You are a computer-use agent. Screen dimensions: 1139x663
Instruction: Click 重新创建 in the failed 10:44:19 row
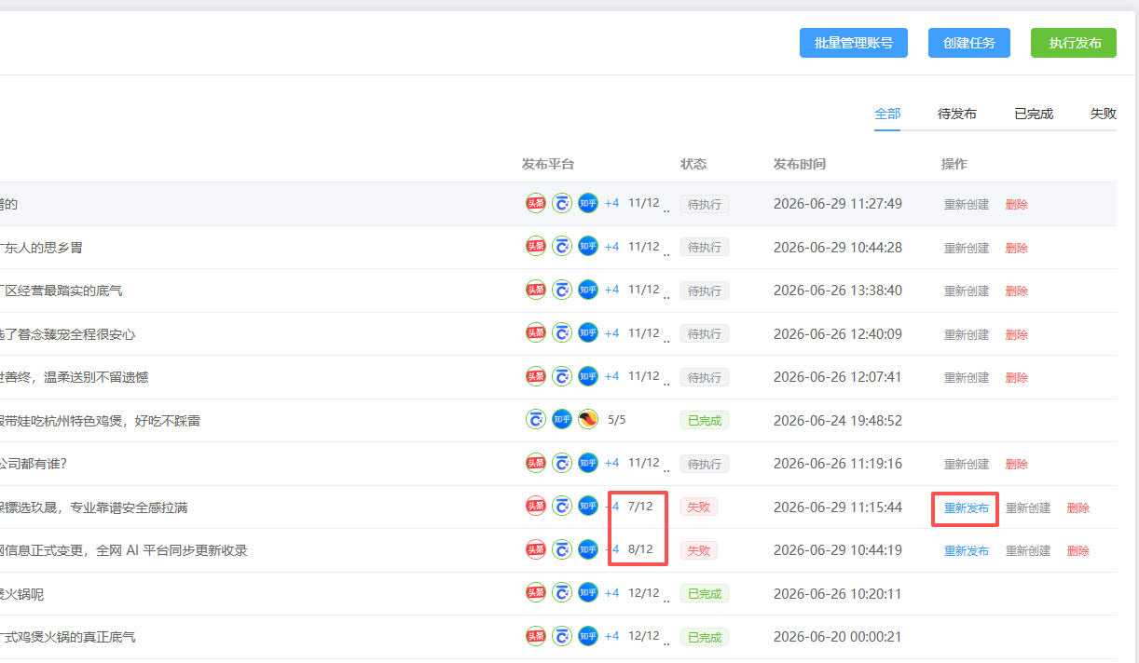pyautogui.click(x=1028, y=550)
